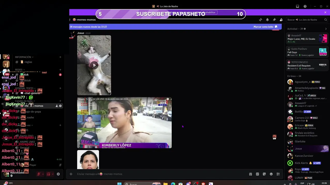Select member Koya APP

pos(307,170)
